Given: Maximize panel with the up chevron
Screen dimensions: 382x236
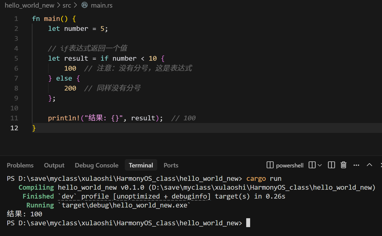Looking at the screenshot, I should [x=369, y=165].
